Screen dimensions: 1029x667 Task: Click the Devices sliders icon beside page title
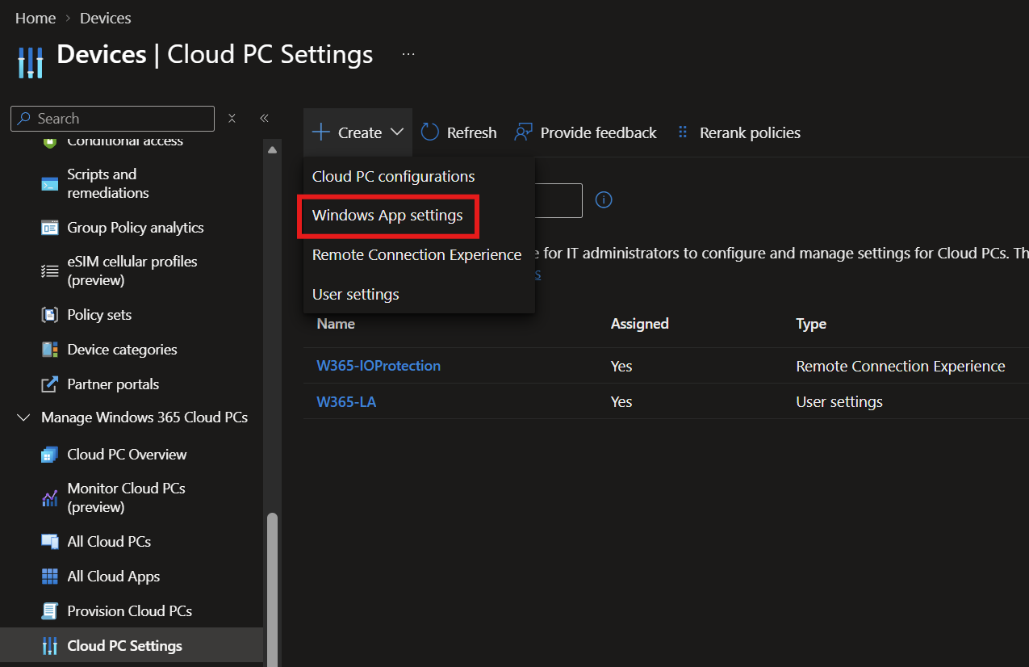[x=31, y=62]
